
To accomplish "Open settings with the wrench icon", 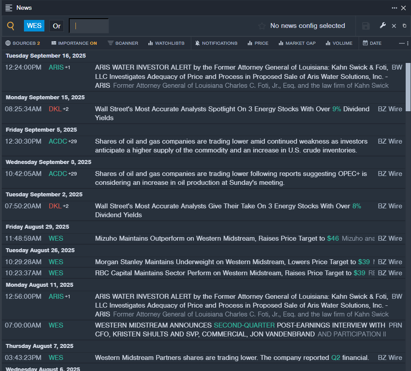I will pos(383,26).
